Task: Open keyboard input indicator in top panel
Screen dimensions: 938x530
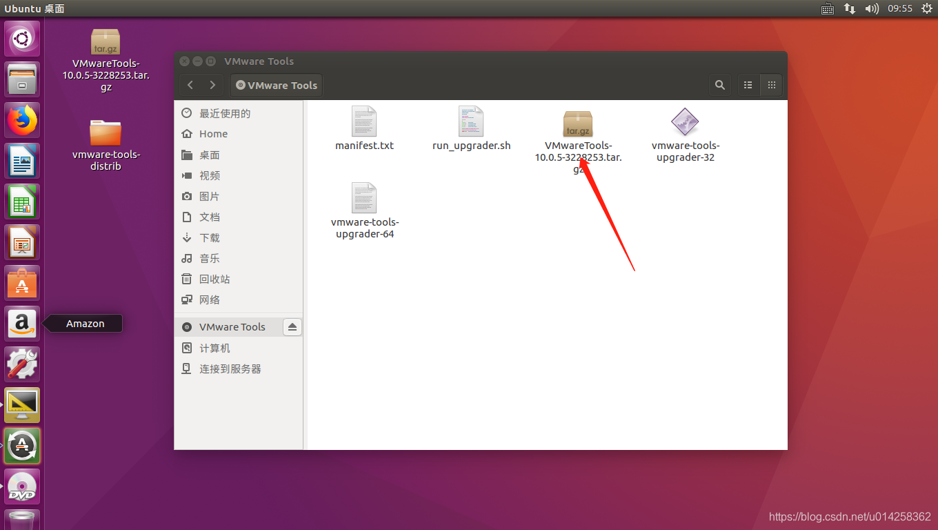Action: (828, 8)
